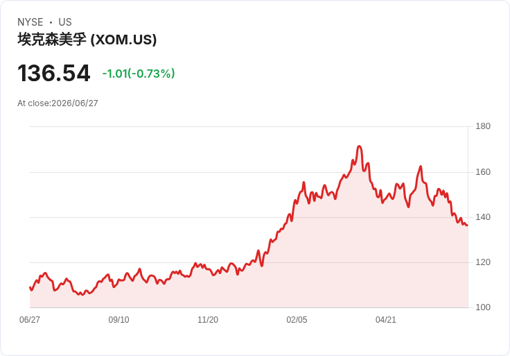The width and height of the screenshot is (510, 356).
Task: Click the 06/27 date marker
Action: click(x=30, y=320)
